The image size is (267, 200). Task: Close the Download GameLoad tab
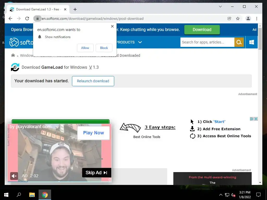coord(65,9)
